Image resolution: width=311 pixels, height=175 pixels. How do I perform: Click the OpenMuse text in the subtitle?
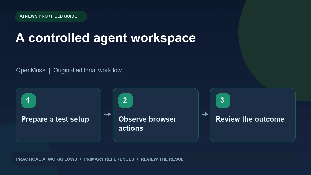[31, 70]
